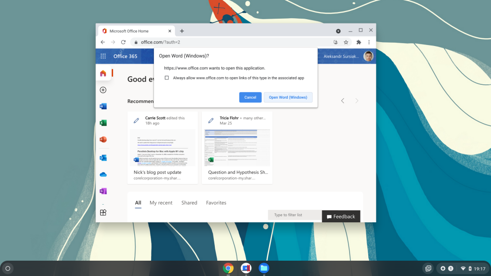This screenshot has width=491, height=276.
Task: Switch to the Shared tab
Action: coord(189,203)
